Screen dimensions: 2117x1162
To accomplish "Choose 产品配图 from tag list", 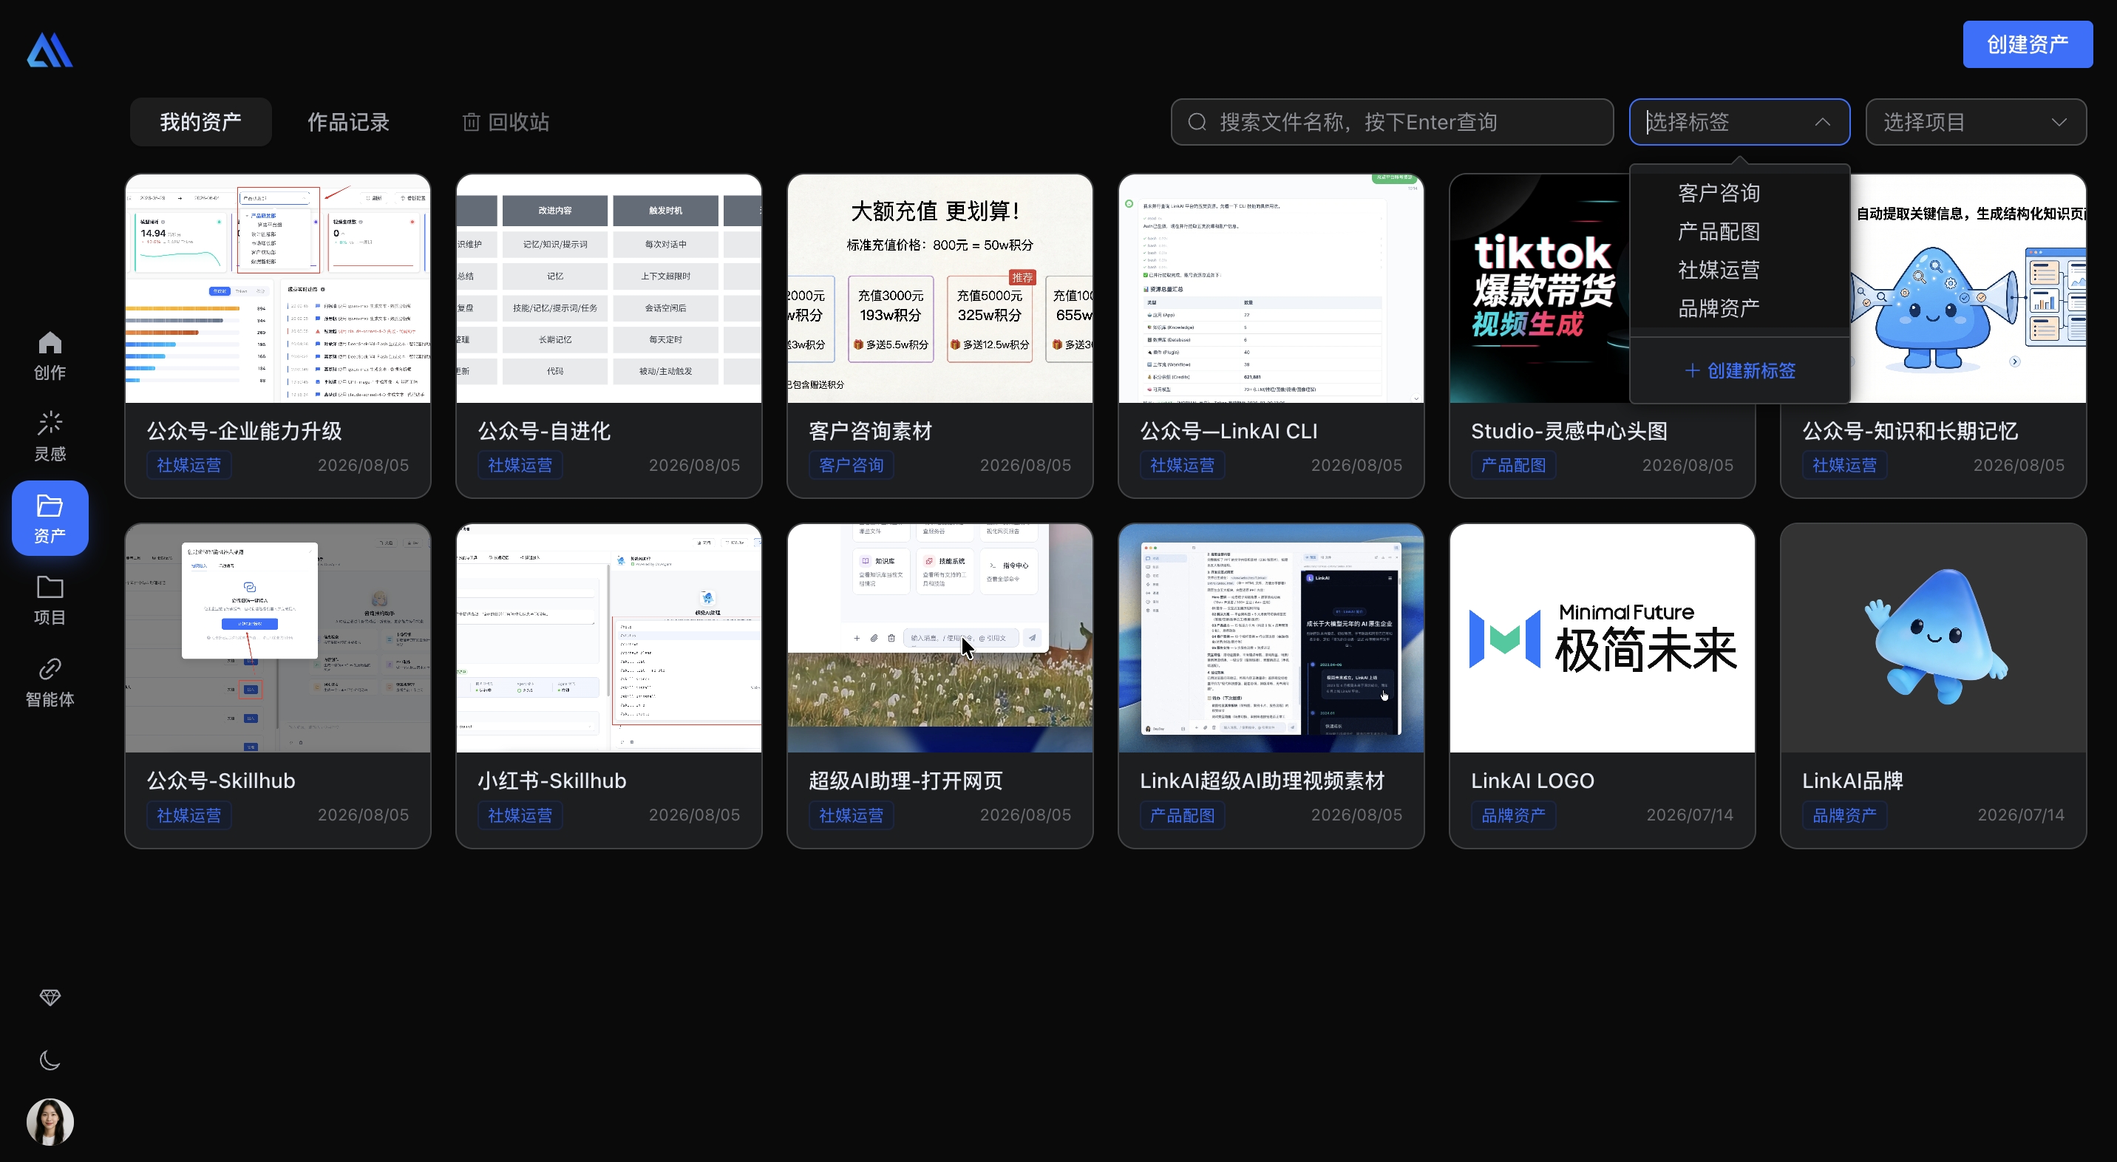I will click(1719, 232).
